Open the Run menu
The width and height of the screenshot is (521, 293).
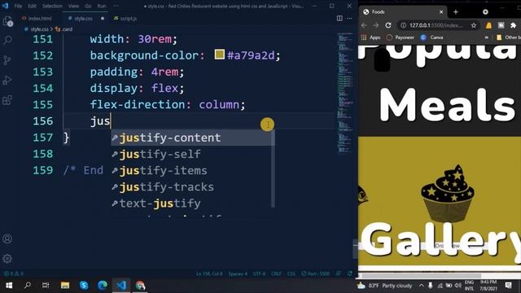(x=102, y=6)
